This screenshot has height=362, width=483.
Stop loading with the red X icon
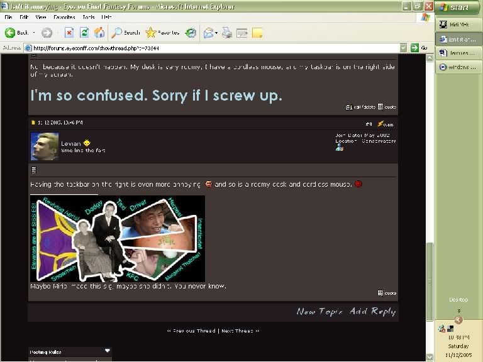(69, 33)
